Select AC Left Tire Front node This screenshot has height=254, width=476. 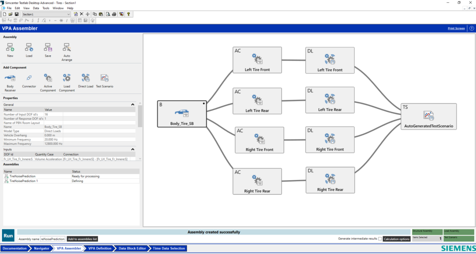pyautogui.click(x=257, y=60)
